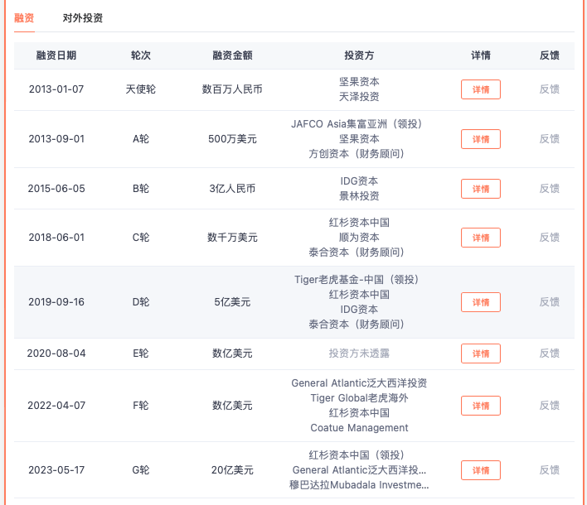The height and width of the screenshot is (505, 587).
Task: Click 反馈 in the D轮 row
Action: pyautogui.click(x=549, y=302)
